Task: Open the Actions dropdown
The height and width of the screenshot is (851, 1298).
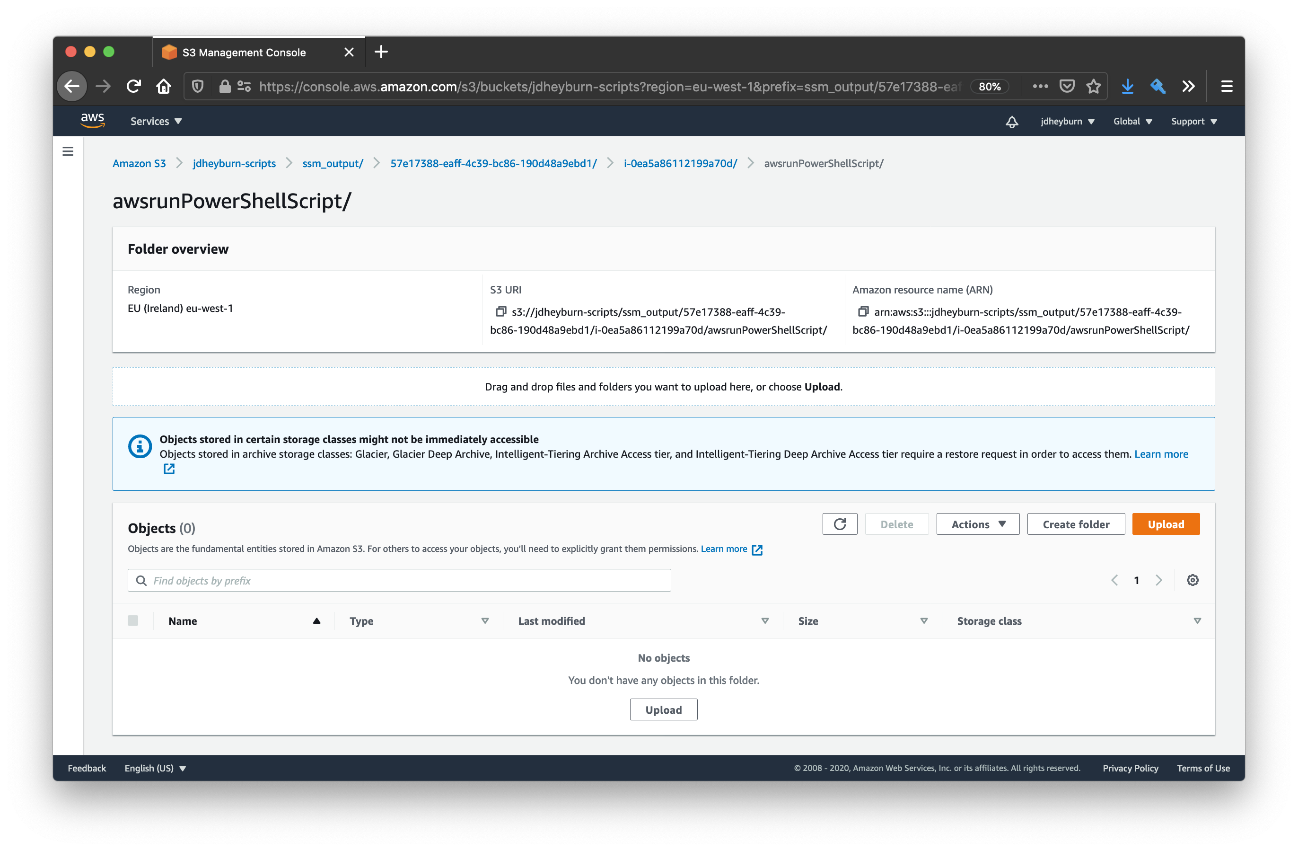Action: (x=978, y=524)
